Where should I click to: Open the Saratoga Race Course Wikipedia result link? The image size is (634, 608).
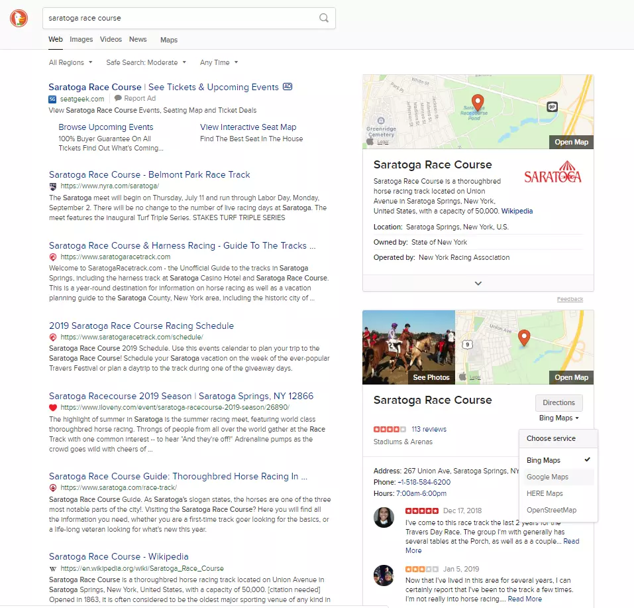pos(119,556)
